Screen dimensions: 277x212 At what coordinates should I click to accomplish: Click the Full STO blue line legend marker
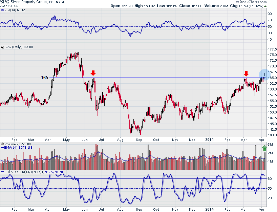click(x=2, y=172)
